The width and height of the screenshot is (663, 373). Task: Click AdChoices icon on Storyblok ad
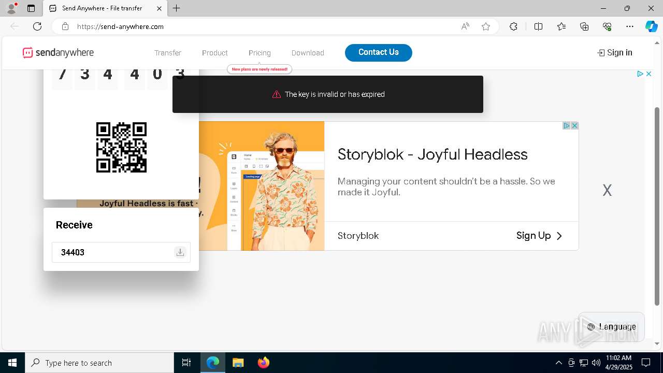pos(567,125)
